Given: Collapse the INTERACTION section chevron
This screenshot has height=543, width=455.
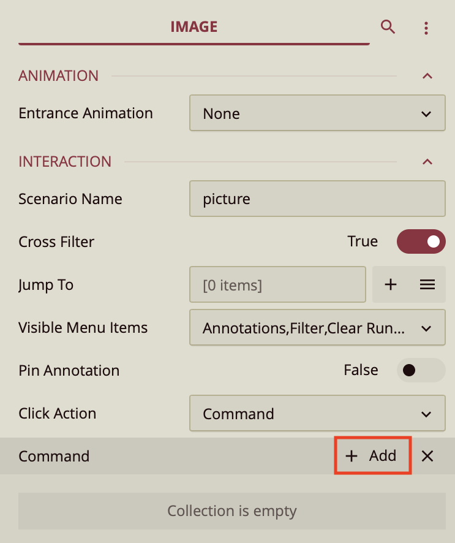Looking at the screenshot, I should click(427, 162).
